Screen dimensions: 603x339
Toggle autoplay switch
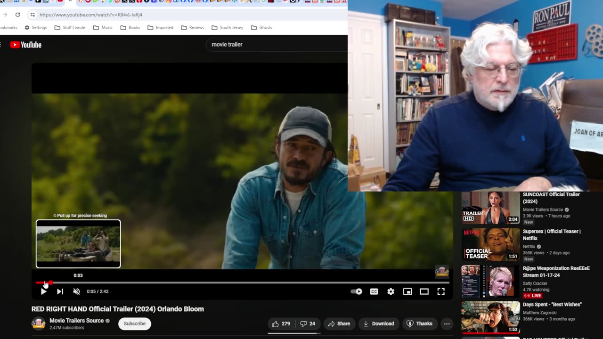point(357,291)
